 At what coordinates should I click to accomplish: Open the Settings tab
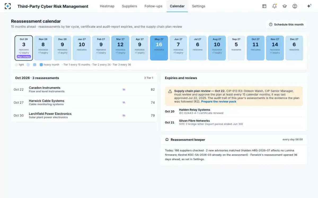click(198, 6)
